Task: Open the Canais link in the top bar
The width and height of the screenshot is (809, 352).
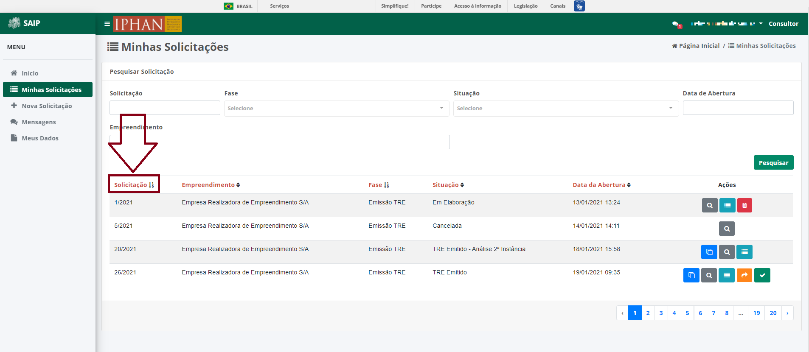Action: click(558, 6)
